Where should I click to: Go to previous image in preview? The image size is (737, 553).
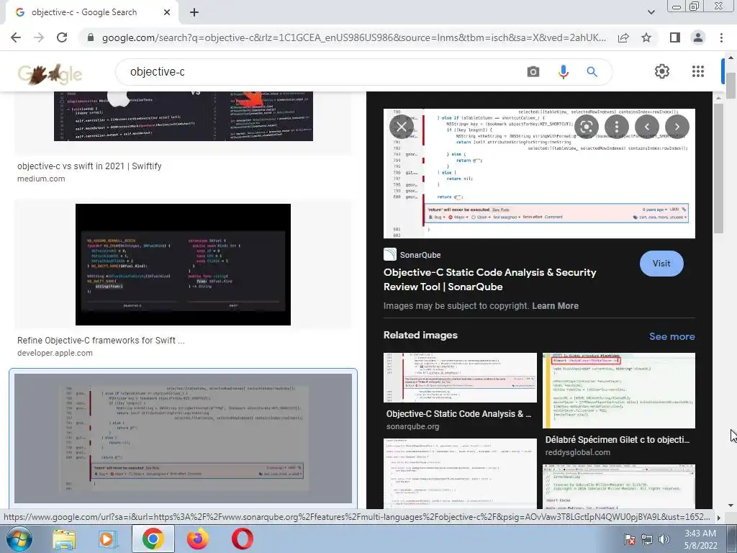(647, 127)
